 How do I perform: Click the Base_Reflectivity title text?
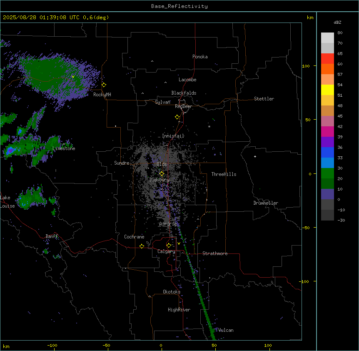tap(179, 6)
